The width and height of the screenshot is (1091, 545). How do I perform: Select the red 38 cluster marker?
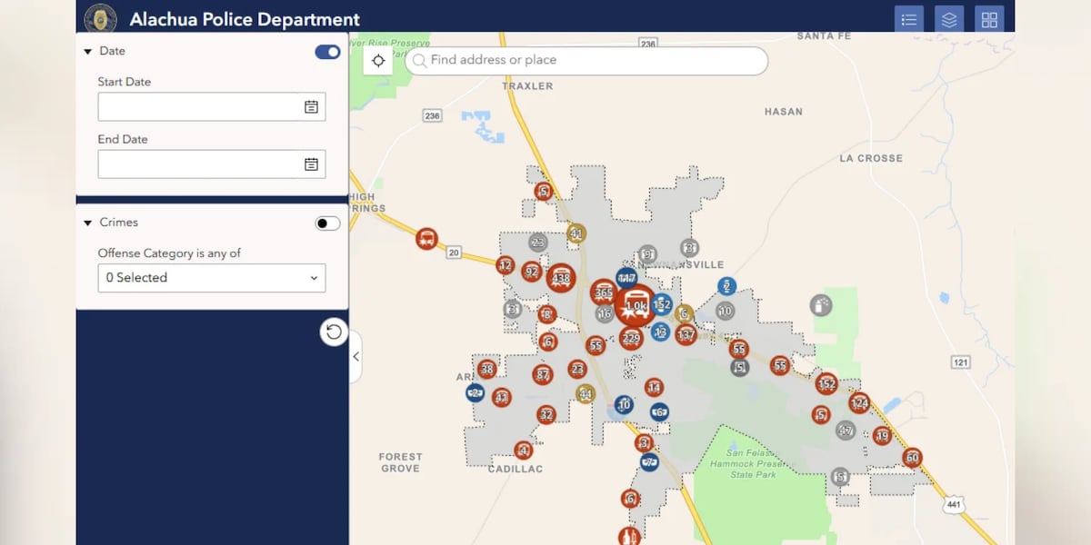(487, 369)
